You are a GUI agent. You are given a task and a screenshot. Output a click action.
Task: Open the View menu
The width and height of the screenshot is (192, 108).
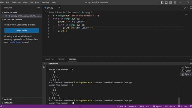[x=25, y=2]
